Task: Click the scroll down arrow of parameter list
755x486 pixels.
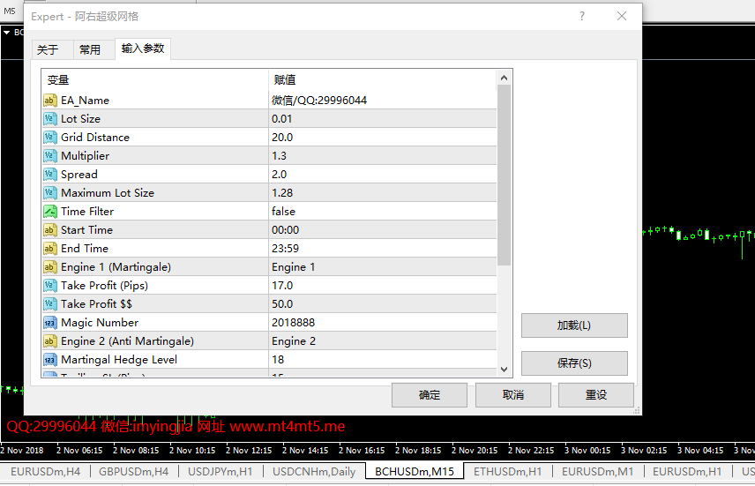Action: 505,370
